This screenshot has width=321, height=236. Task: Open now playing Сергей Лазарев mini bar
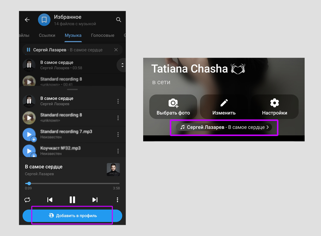pyautogui.click(x=72, y=50)
